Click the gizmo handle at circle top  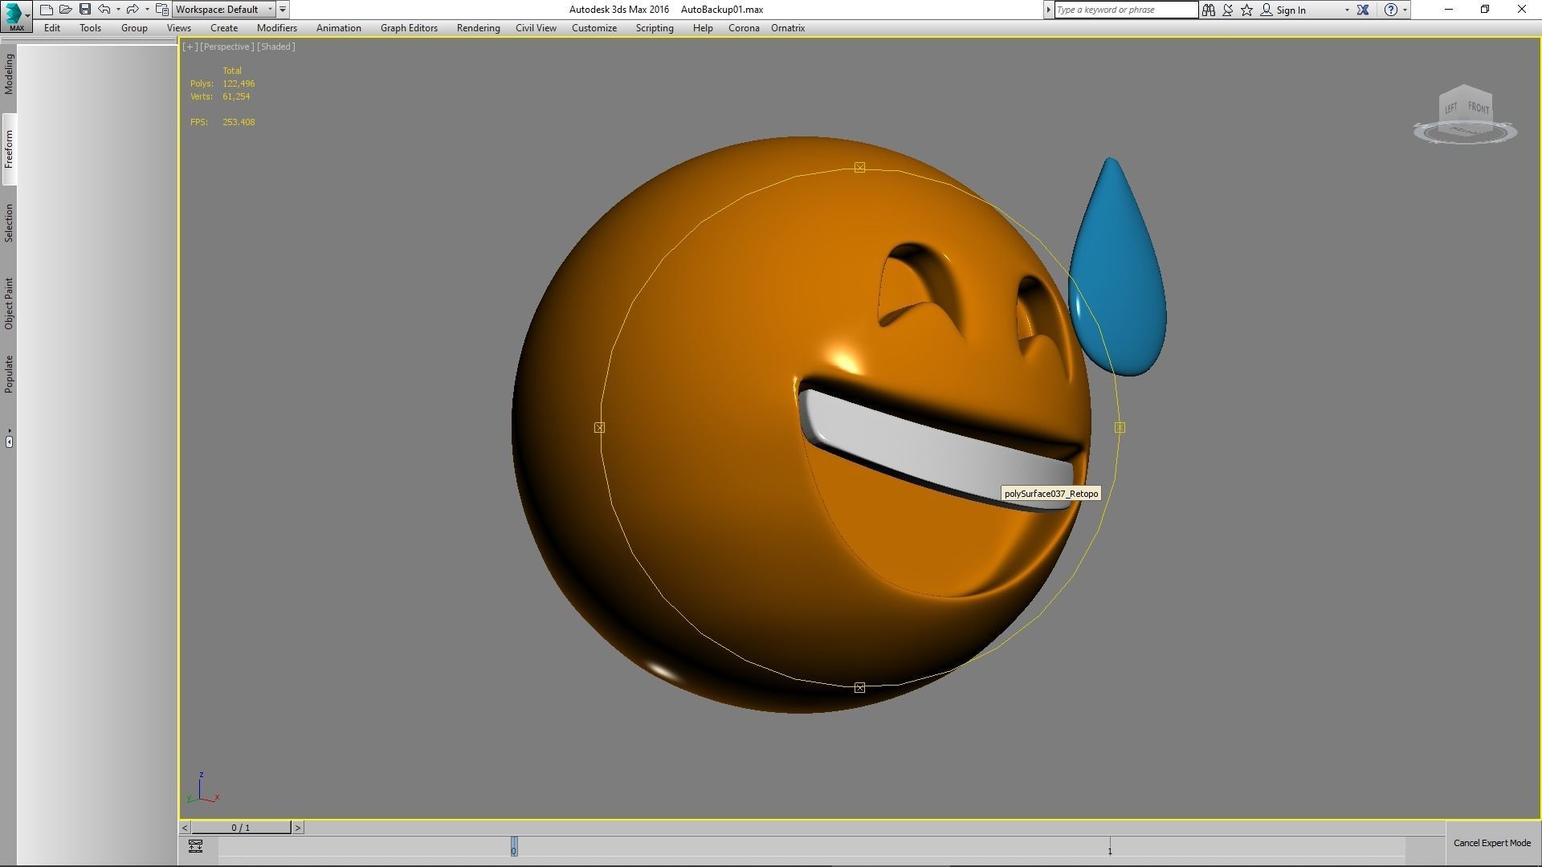[x=860, y=168]
